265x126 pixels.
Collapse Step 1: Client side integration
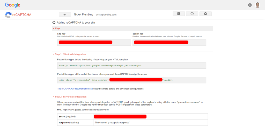tap(69, 54)
